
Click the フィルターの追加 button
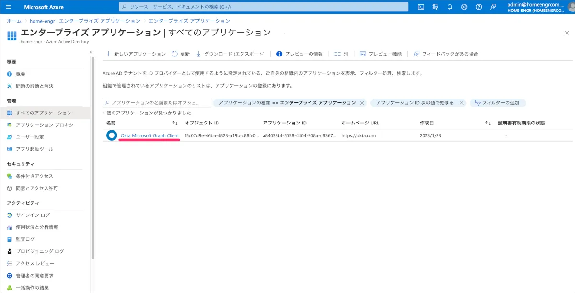point(498,103)
